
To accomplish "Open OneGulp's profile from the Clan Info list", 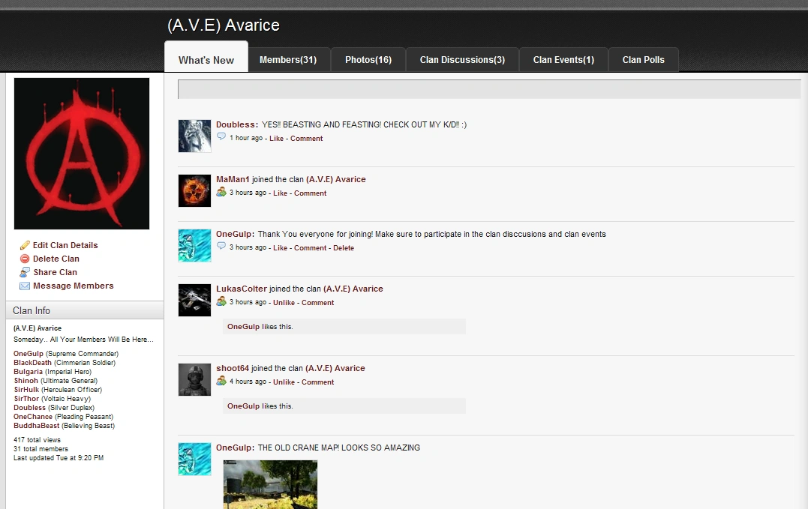I will (28, 353).
